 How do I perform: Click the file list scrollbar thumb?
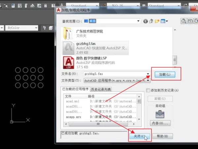(175, 60)
